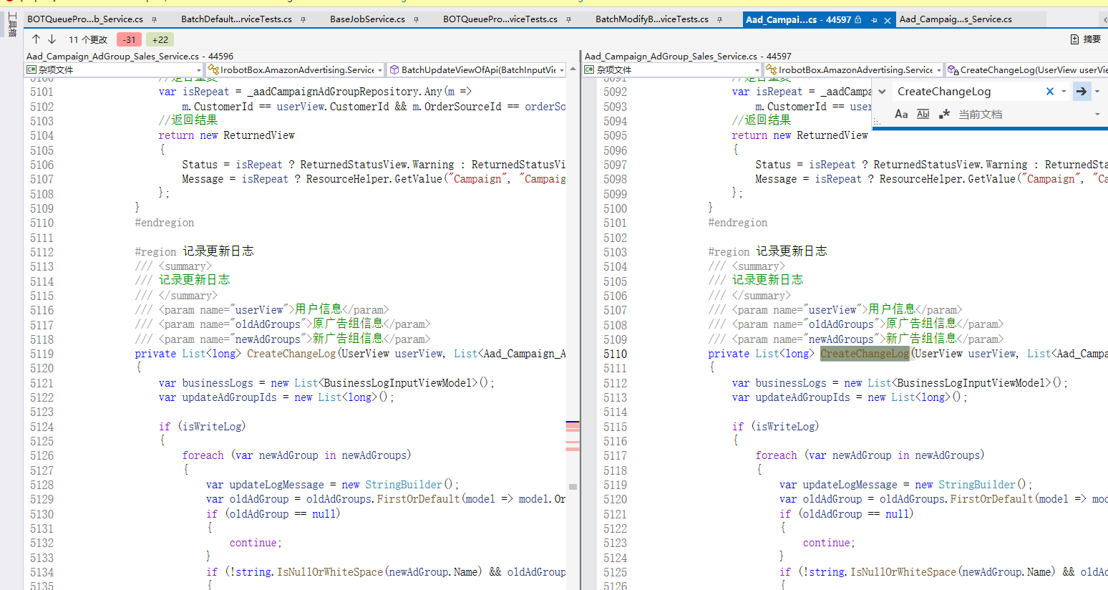Go to previous change with up arrow
Viewport: 1108px width, 590px height.
(37, 39)
